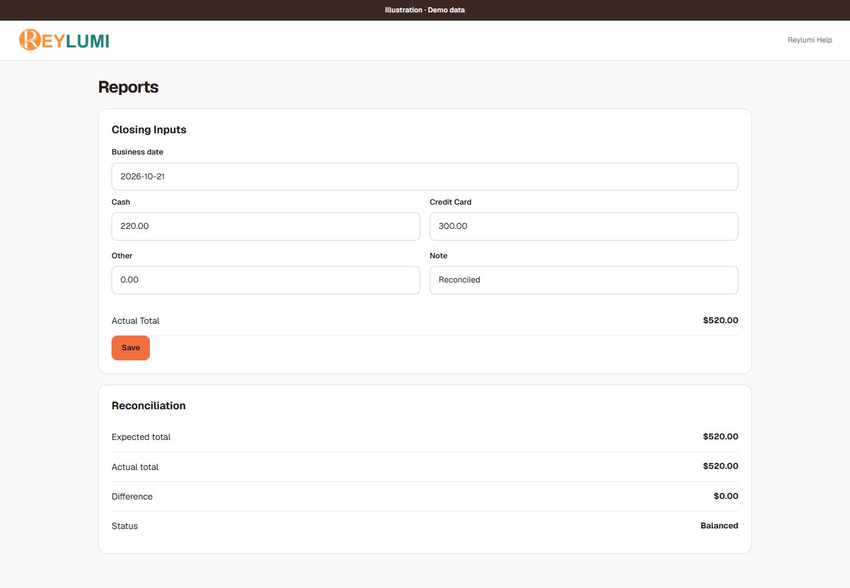
Task: Click the Credit Card field label
Action: [450, 202]
